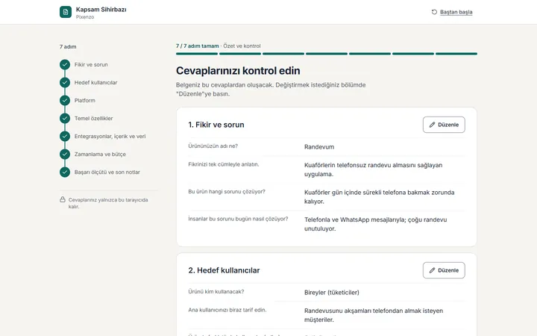The image size is (537, 336).
Task: Click the checkmark icon for Hedef kullanıcılar step
Action: point(65,82)
